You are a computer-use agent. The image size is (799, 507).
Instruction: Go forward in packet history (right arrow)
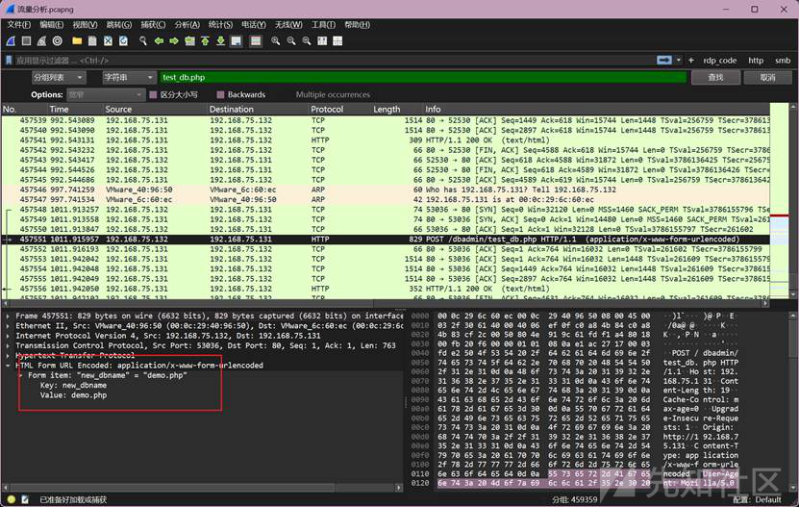coord(174,40)
